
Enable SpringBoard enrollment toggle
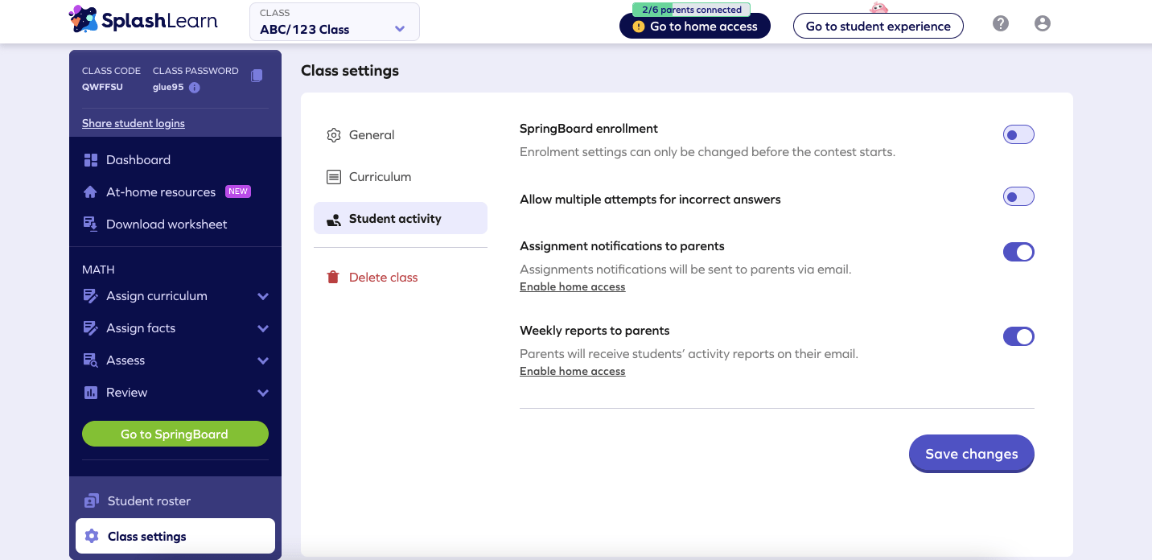click(1018, 134)
